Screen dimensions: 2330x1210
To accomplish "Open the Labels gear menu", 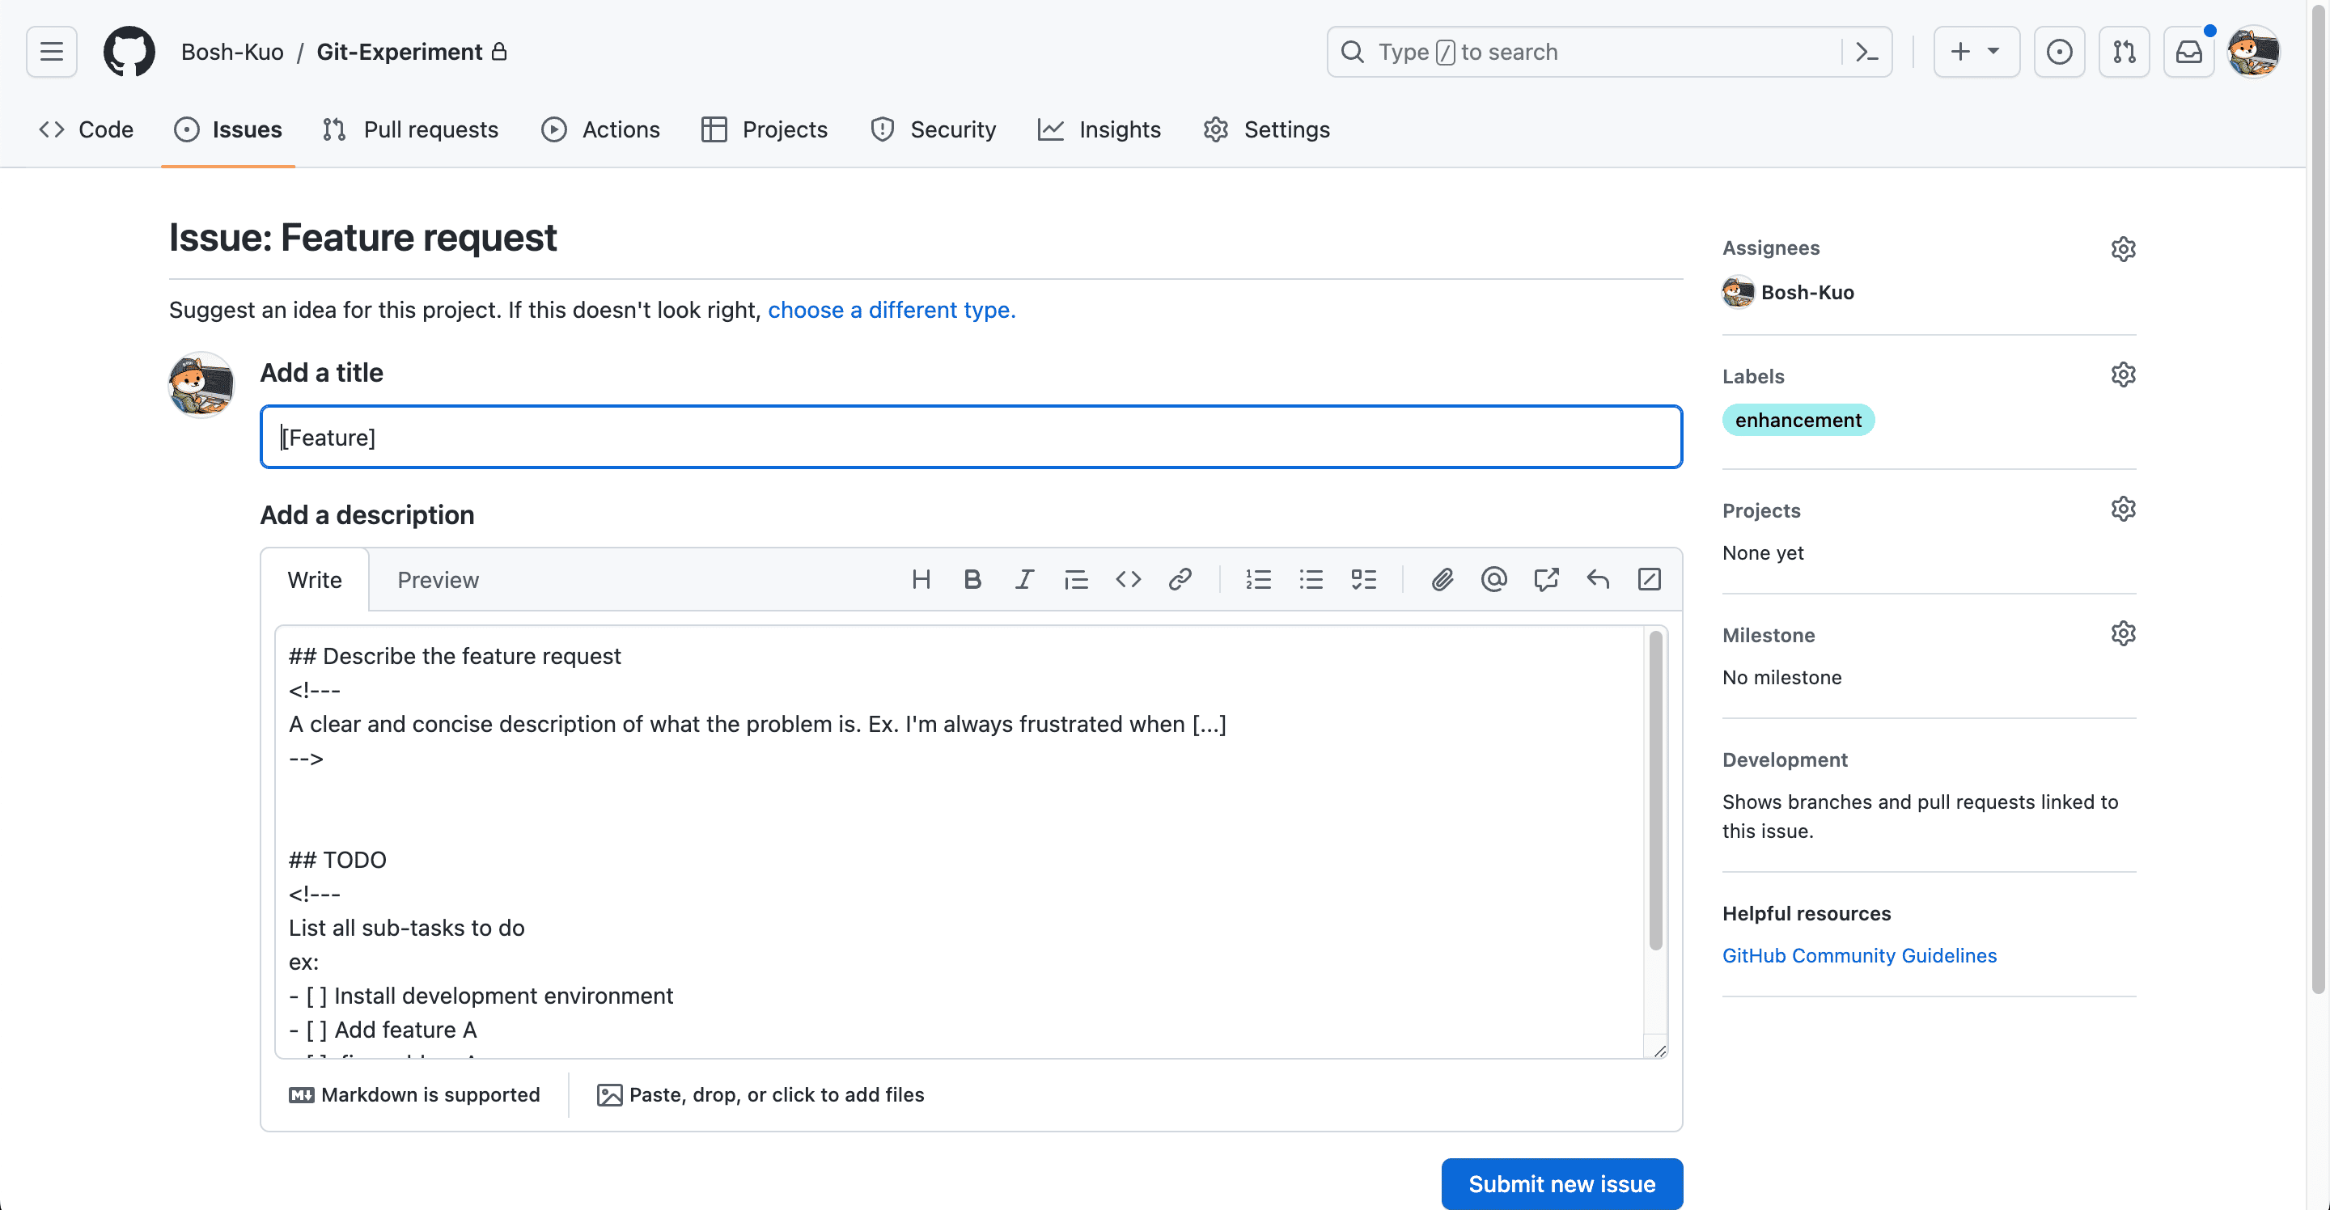I will coord(2123,375).
